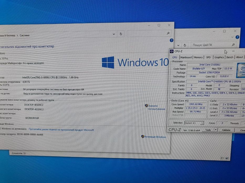Click the 4,00 ГБ installed memory value
Viewport: 245px width, 183px height.
[x=26, y=82]
